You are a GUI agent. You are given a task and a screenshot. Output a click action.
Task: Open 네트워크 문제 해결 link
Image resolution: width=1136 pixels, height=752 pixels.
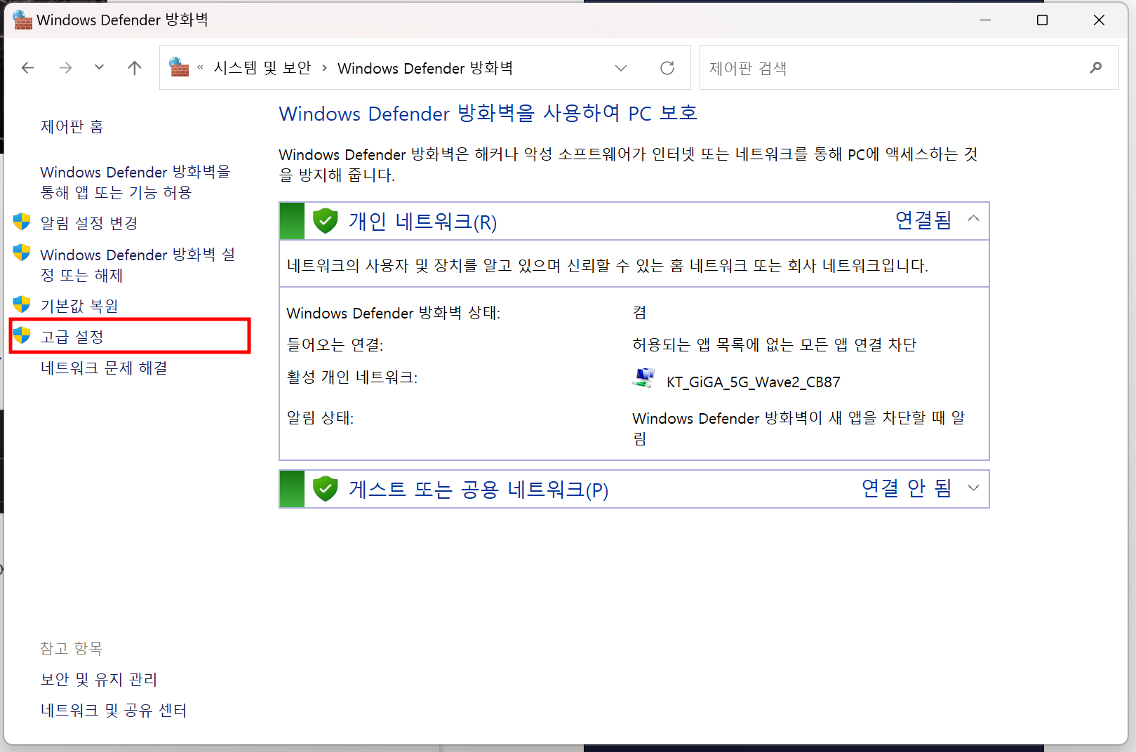104,368
